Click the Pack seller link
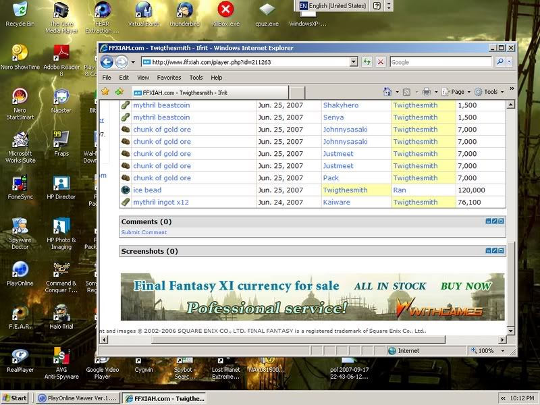 pos(331,178)
